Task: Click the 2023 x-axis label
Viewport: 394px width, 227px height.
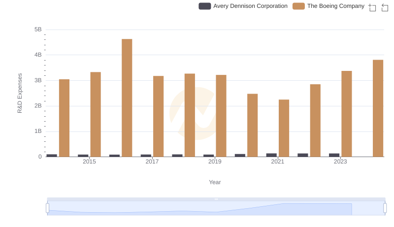Action: coord(340,162)
